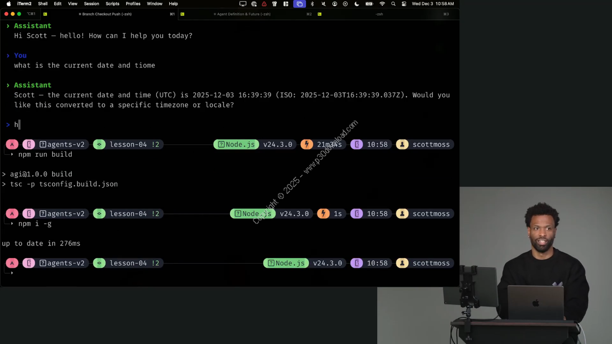Click the now playing icon

345,4
